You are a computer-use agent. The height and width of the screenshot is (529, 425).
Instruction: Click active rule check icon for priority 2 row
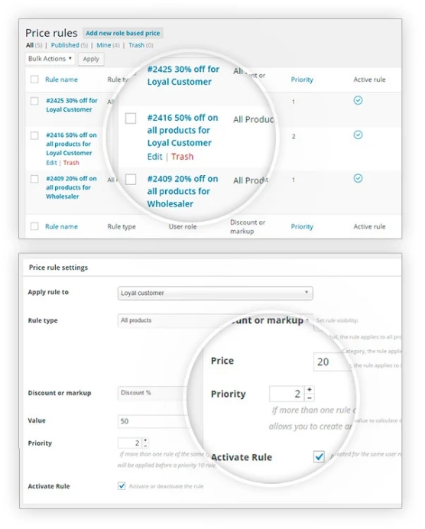(x=358, y=135)
